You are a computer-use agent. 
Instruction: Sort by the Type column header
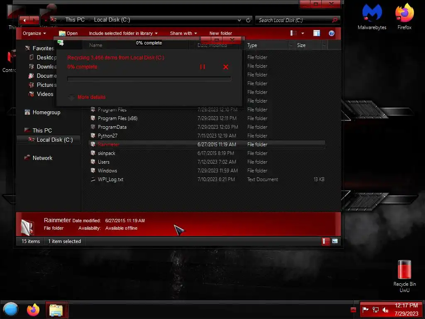click(x=267, y=45)
